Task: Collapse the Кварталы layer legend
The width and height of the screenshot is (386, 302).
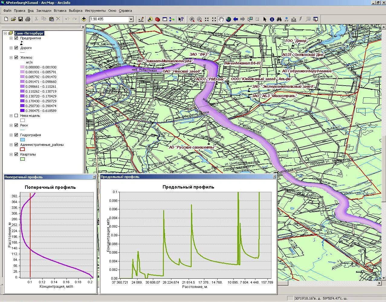Action: tap(11, 154)
